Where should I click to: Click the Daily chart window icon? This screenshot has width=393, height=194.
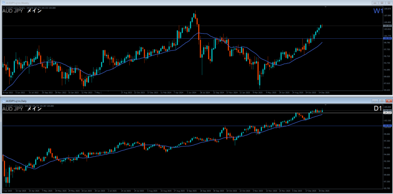[x=3, y=100]
